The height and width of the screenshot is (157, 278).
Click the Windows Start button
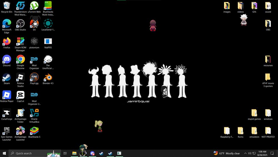[4, 153]
